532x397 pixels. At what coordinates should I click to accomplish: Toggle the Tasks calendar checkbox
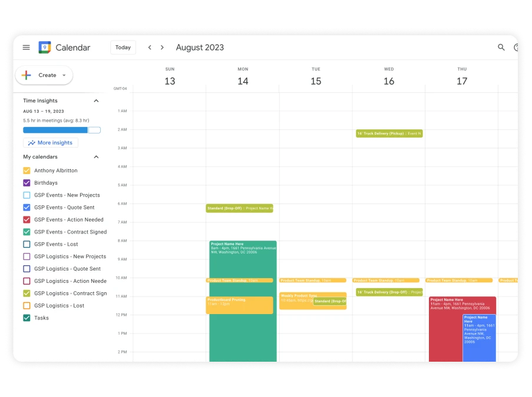coord(27,318)
